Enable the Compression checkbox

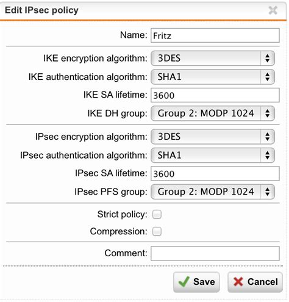pos(157,231)
